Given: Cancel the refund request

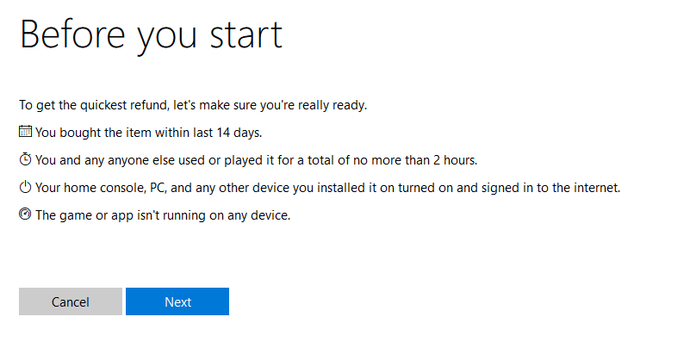Looking at the screenshot, I should point(71,301).
